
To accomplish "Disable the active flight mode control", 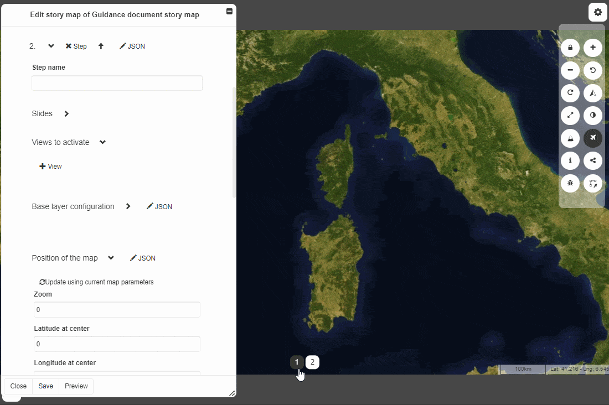I will tap(593, 138).
